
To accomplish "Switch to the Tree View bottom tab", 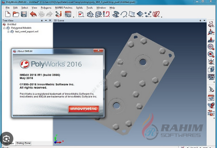I will 9,143.
